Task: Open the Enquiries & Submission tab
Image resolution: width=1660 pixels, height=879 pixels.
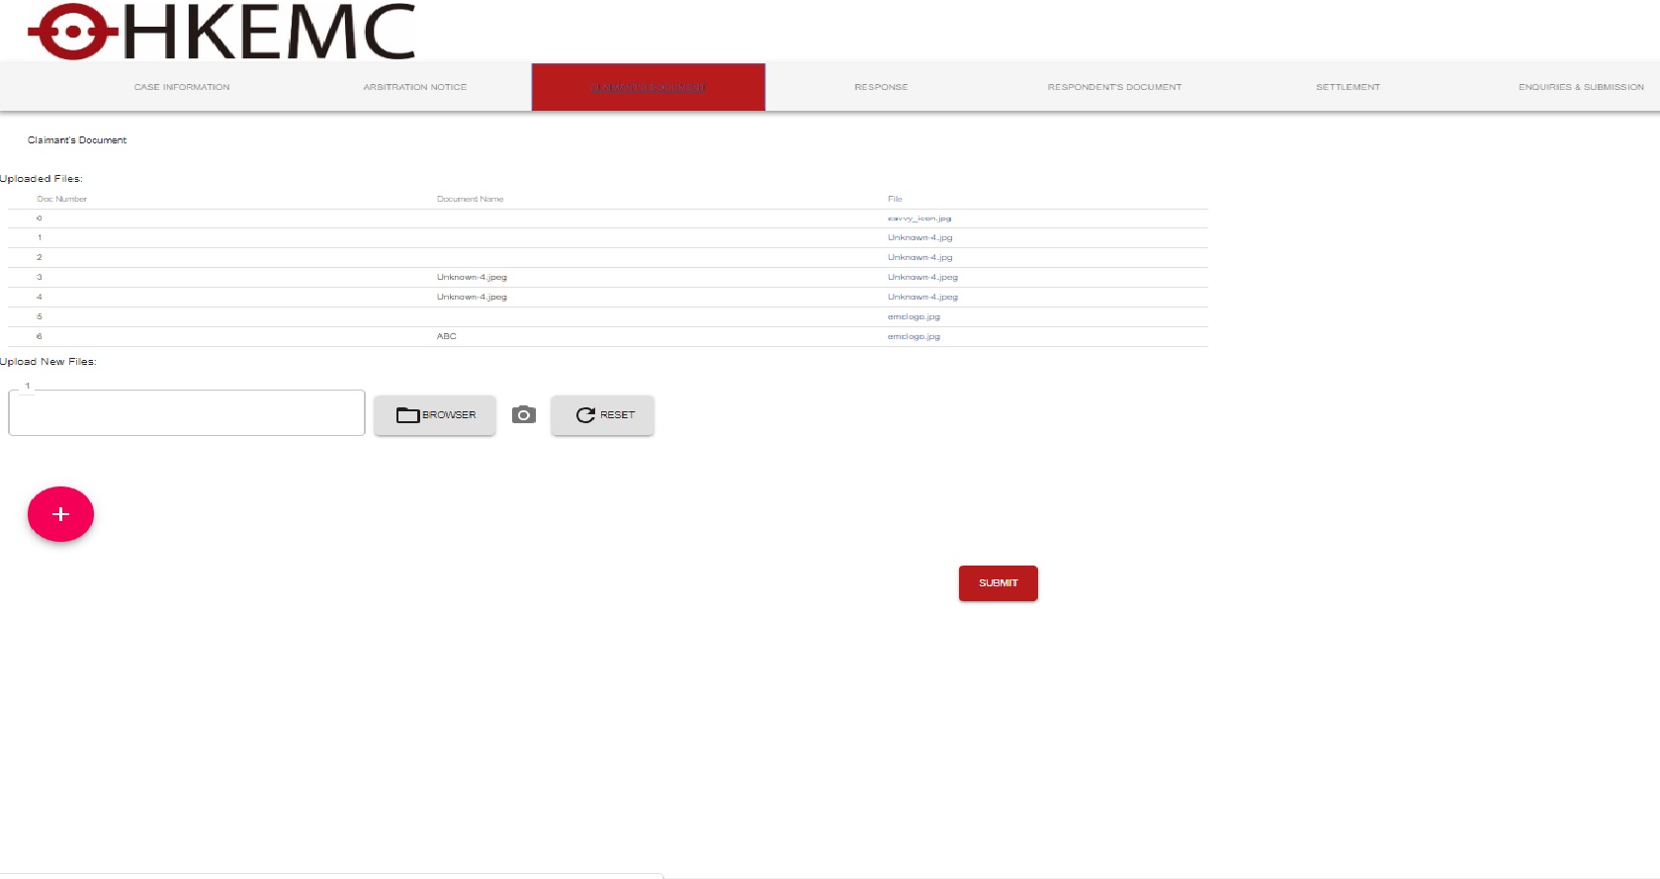Action: coord(1580,87)
